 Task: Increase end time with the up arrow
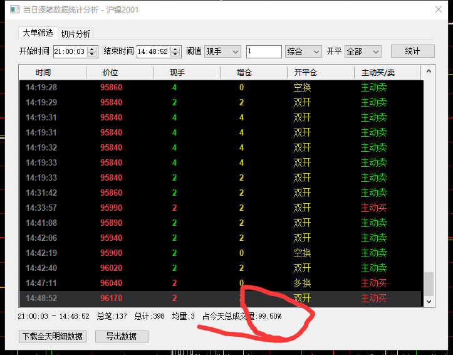(175, 49)
